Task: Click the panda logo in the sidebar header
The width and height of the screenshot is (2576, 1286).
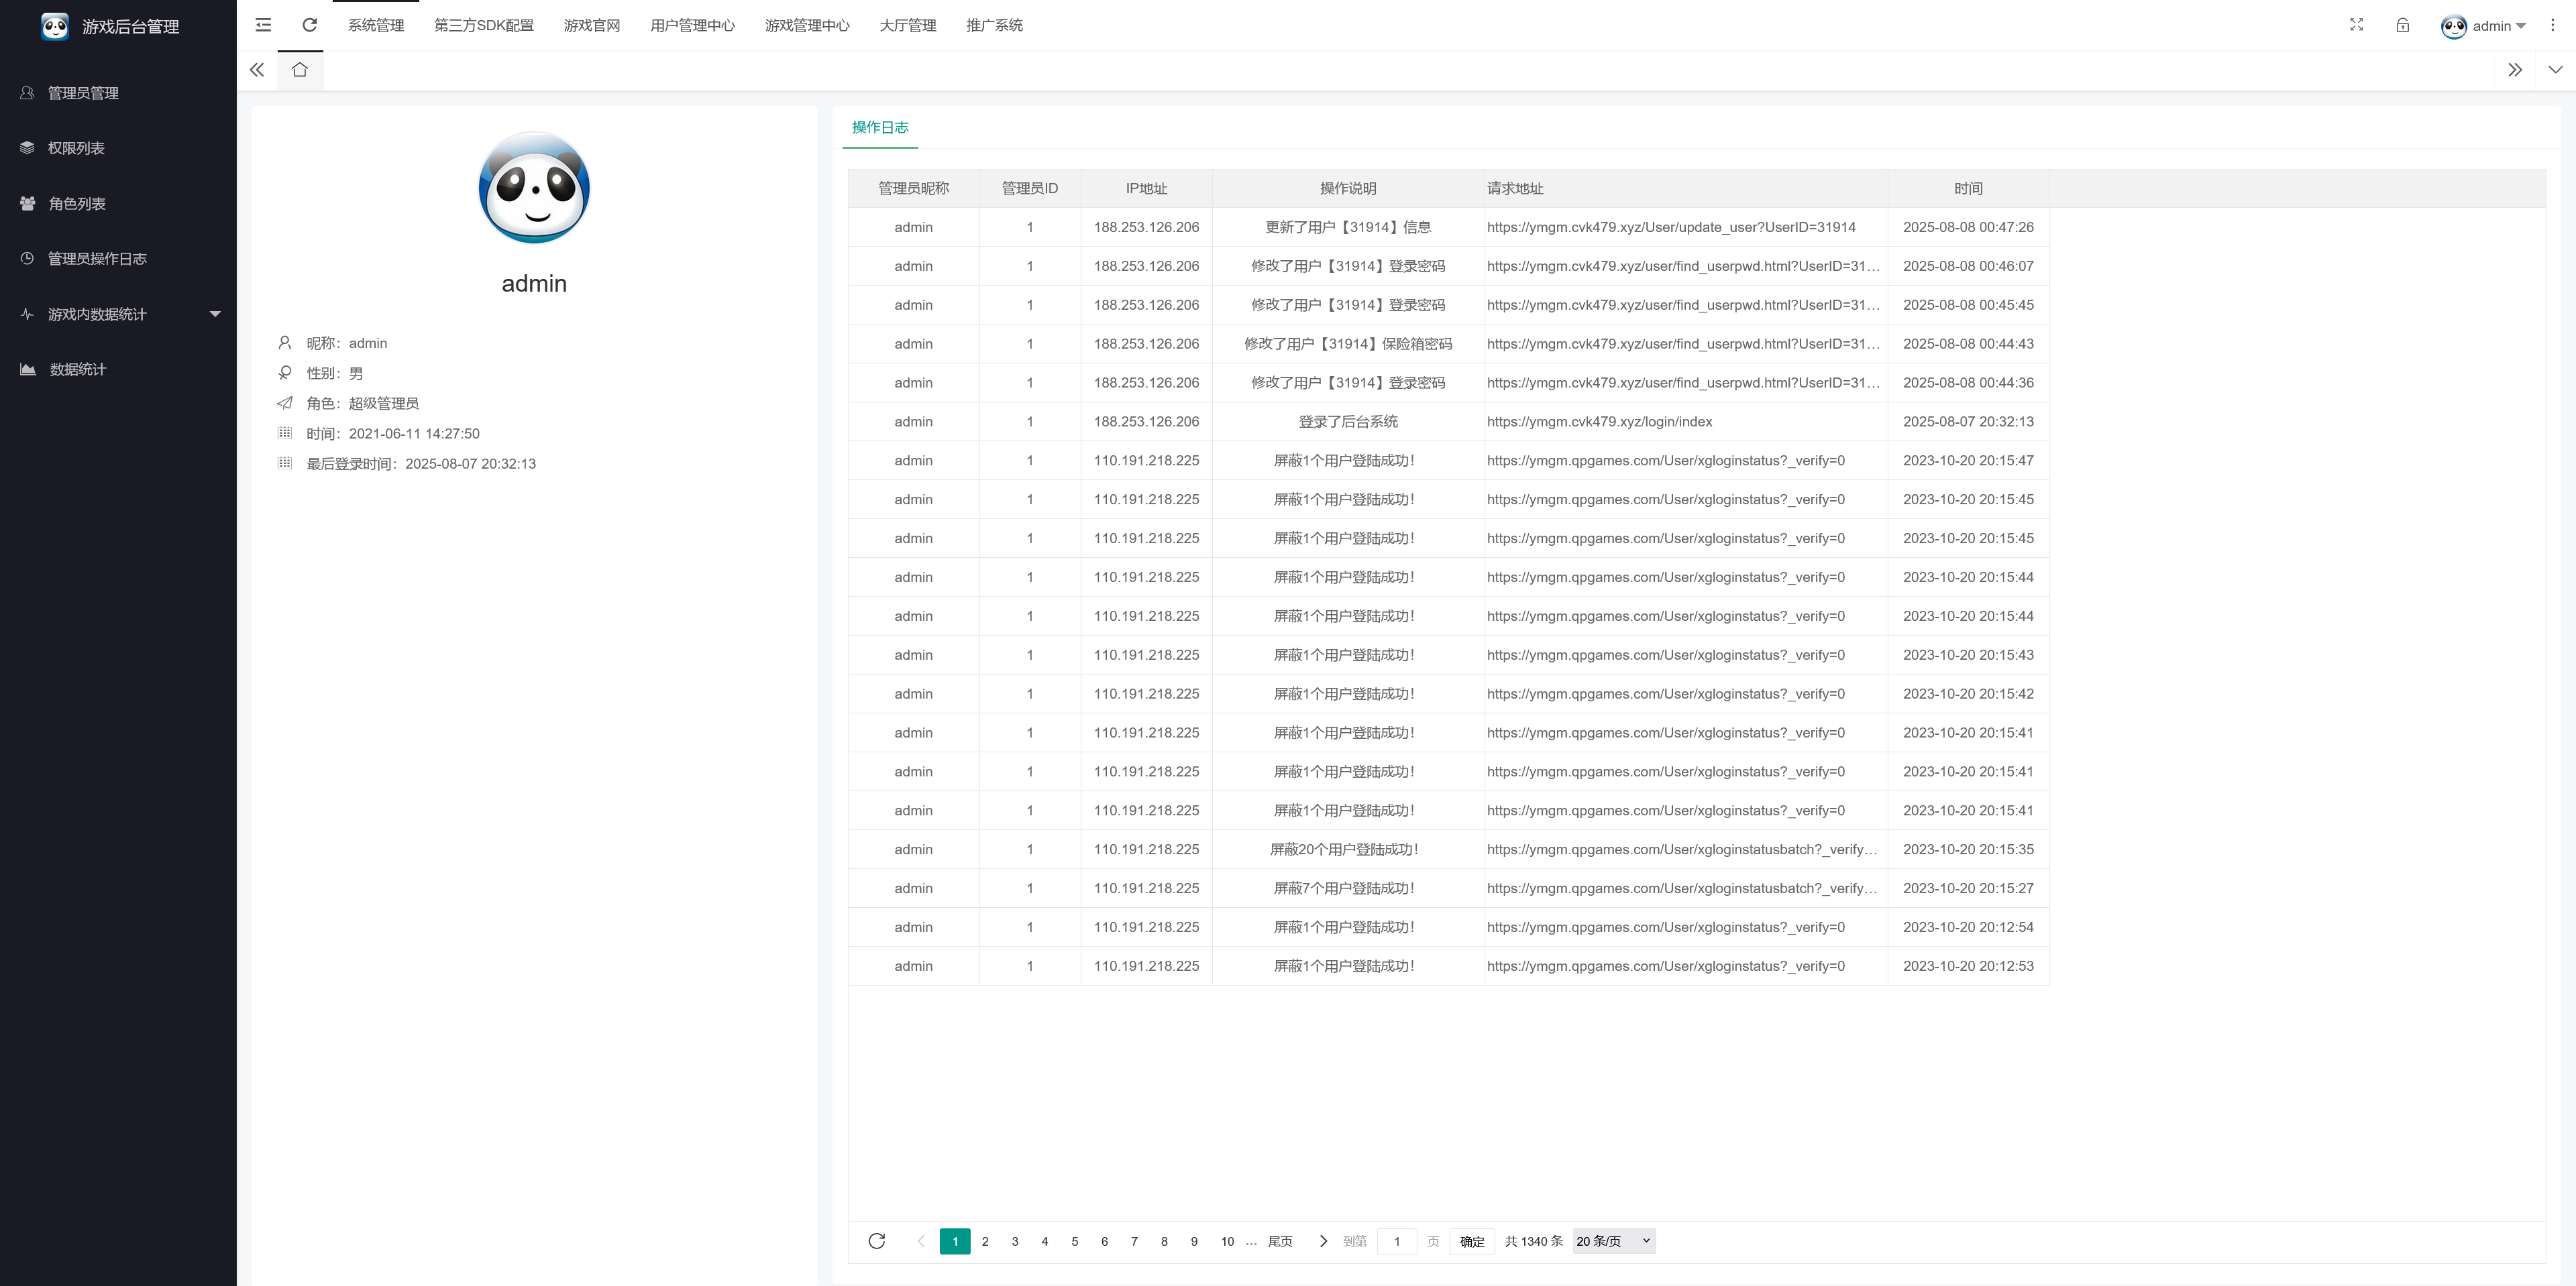Action: coord(54,26)
